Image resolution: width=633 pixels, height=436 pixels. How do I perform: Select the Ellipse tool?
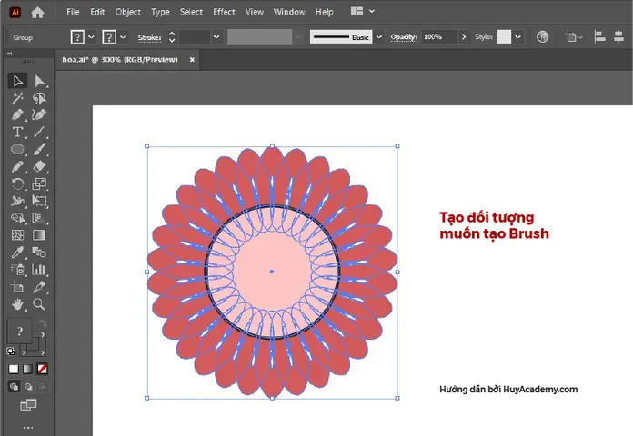[18, 149]
